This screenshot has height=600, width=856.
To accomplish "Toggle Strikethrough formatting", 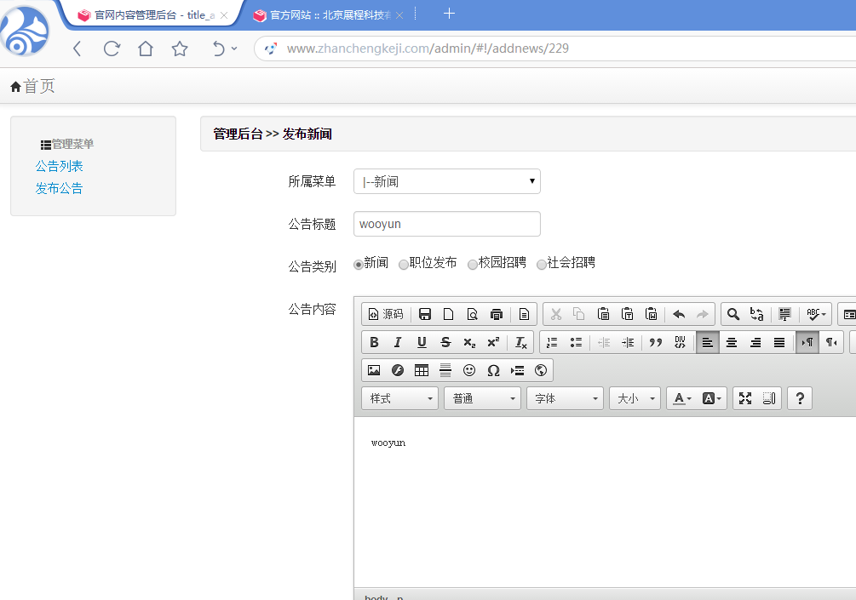I will click(x=445, y=342).
